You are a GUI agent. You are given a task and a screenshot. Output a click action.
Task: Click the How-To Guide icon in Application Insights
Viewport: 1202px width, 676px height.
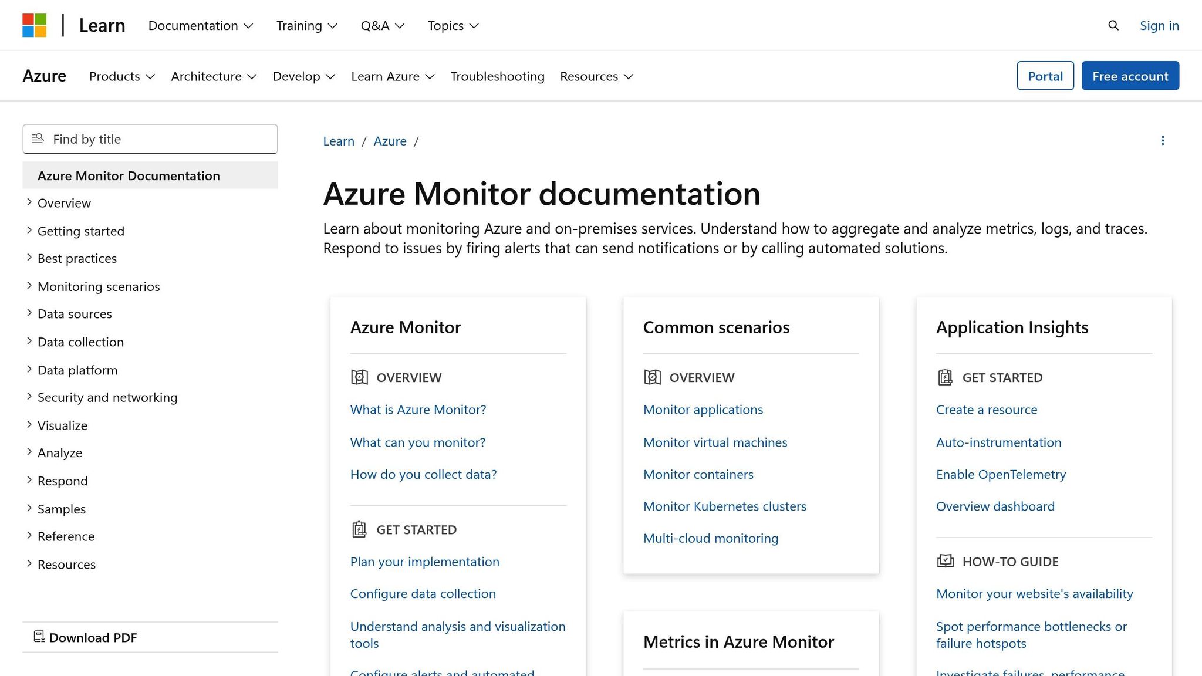[x=945, y=561]
